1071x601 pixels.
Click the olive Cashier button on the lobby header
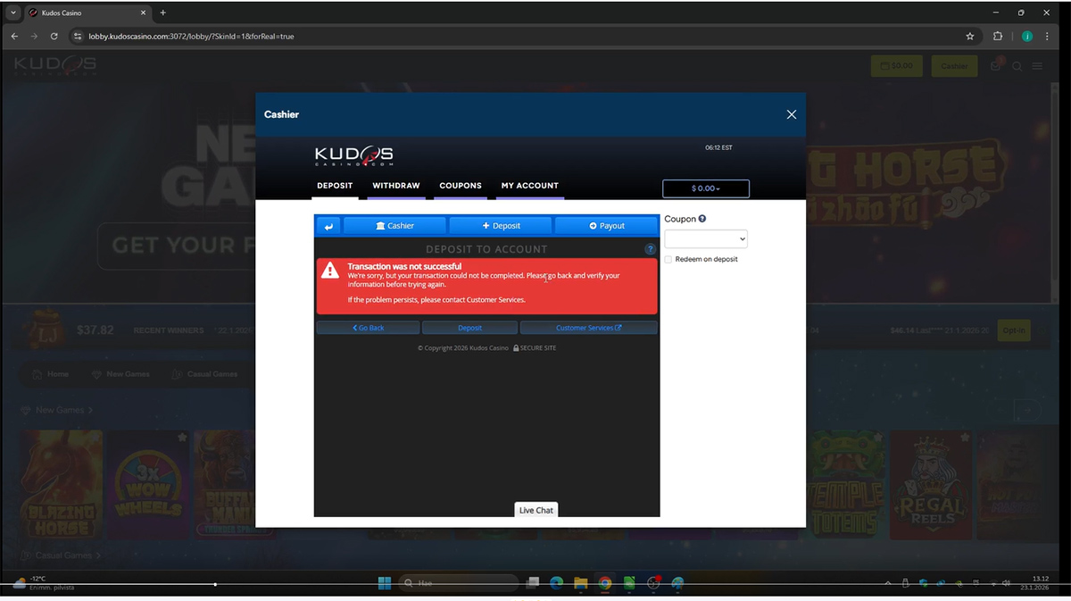pyautogui.click(x=954, y=65)
